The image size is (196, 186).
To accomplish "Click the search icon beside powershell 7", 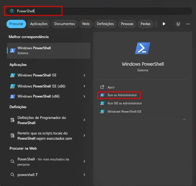I will [12, 175].
